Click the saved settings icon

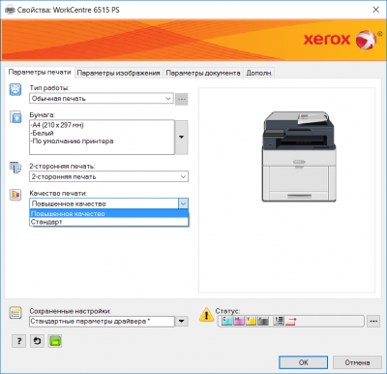(x=15, y=313)
